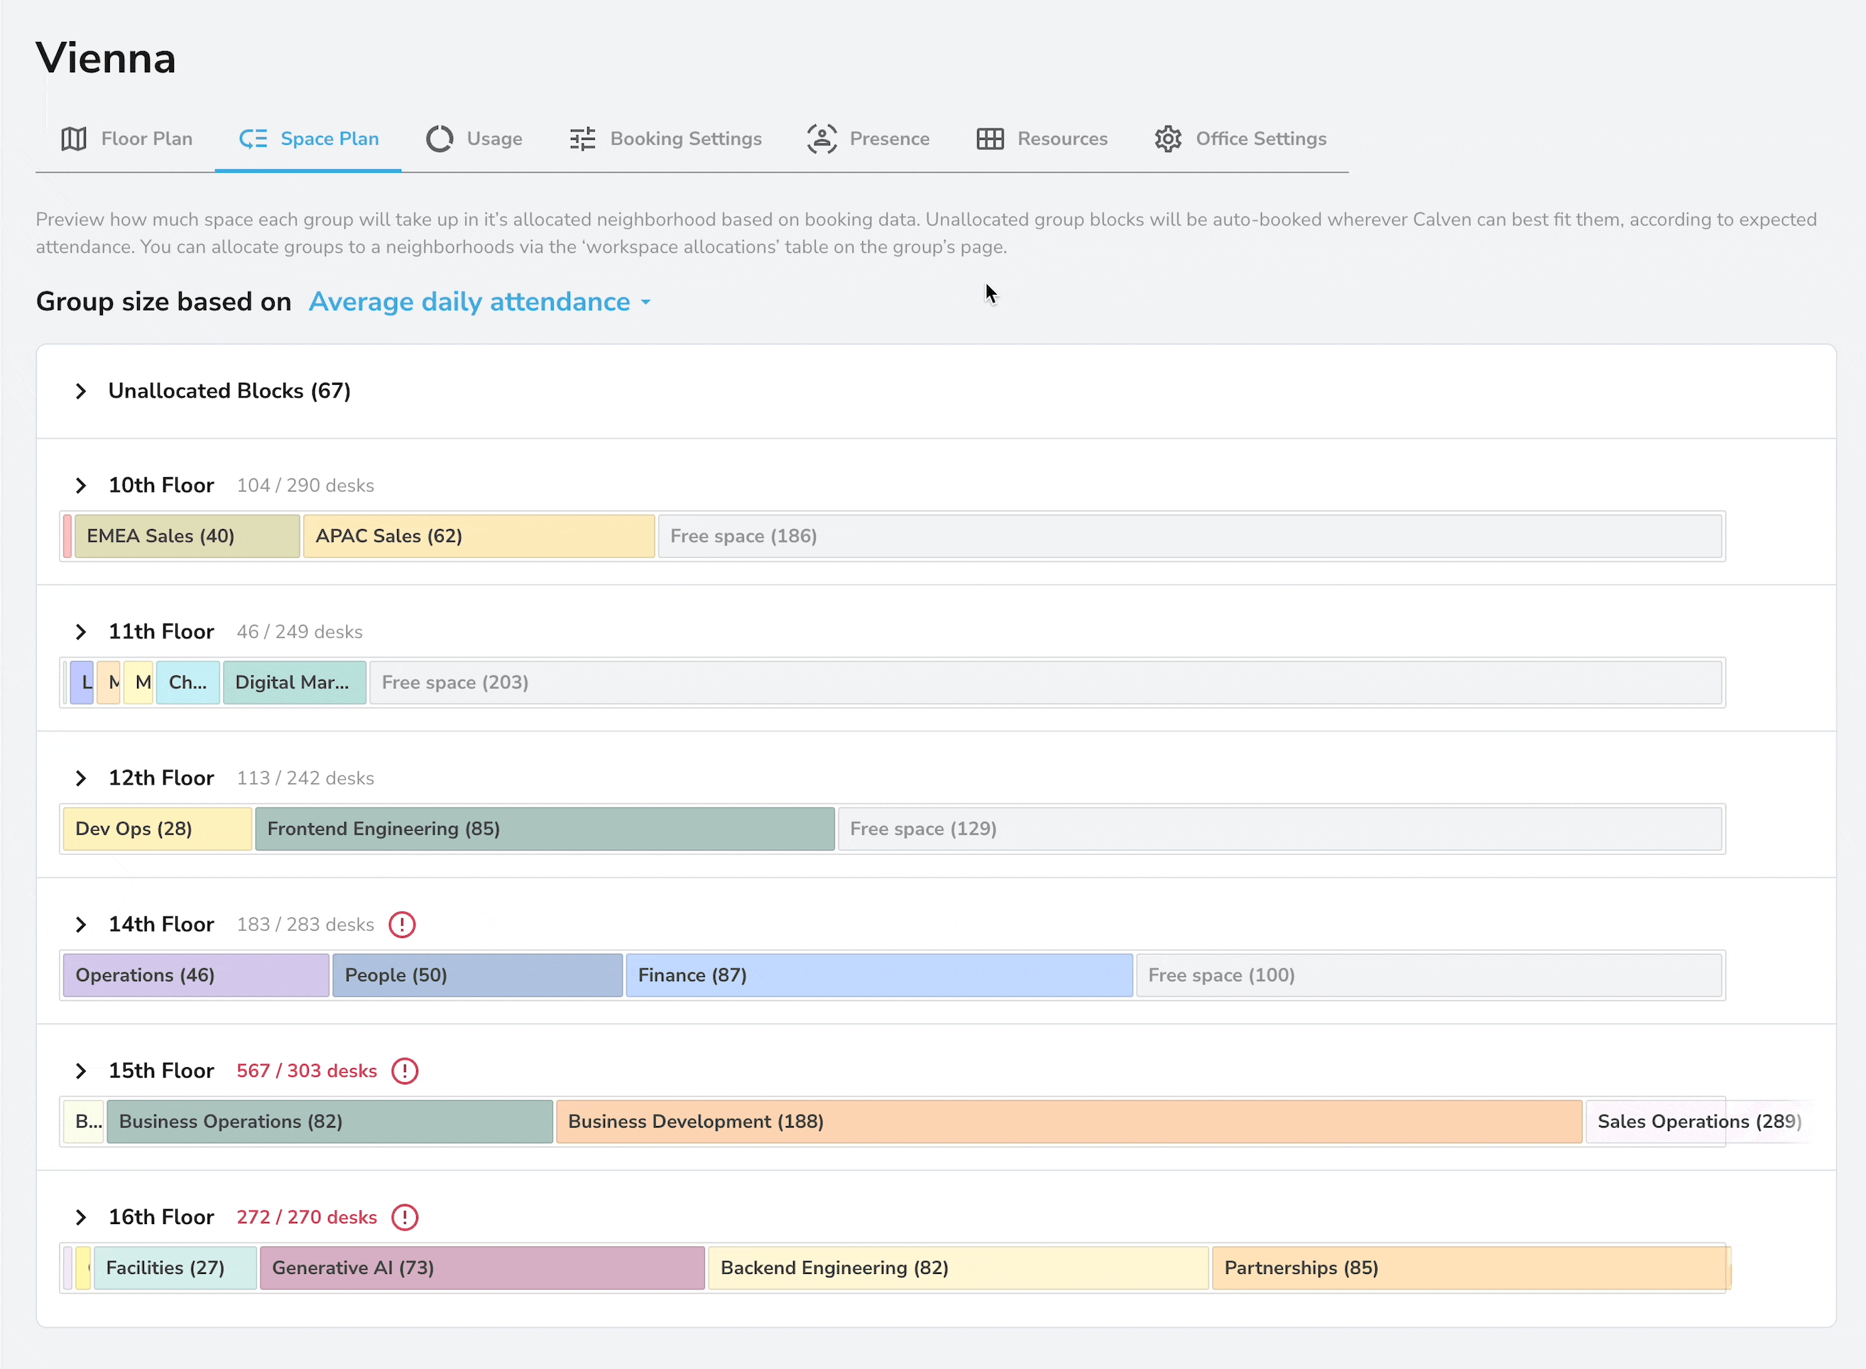Click the Finance (87) group block
This screenshot has width=1866, height=1369.
coord(878,976)
